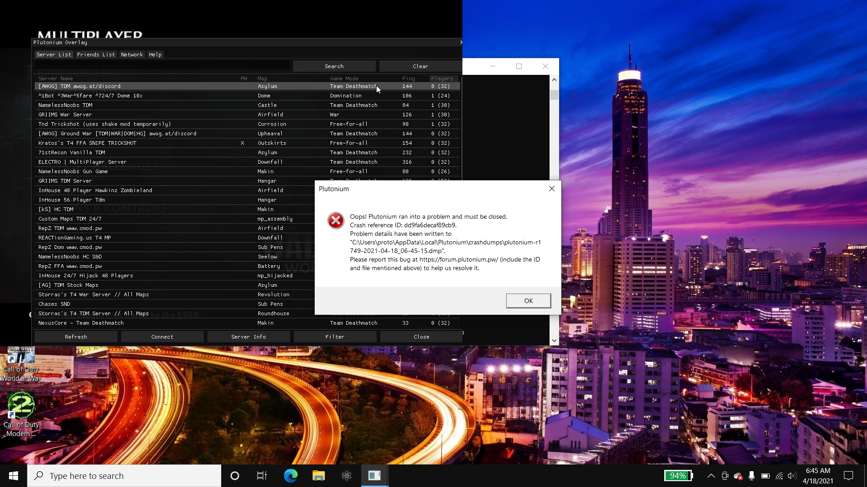Viewport: 867px width, 487px height.
Task: Select NamelessNoobs Gun Game server
Action: 247,171
